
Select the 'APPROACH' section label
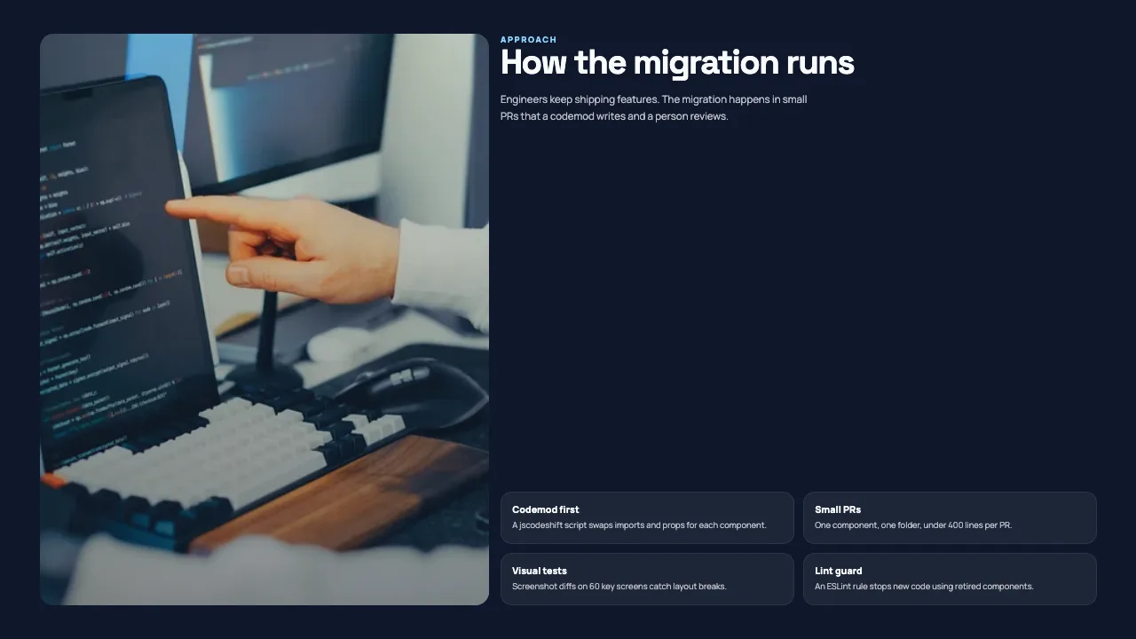529,40
